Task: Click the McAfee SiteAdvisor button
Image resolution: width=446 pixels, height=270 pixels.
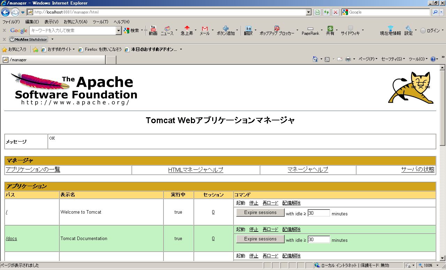Action: [x=29, y=39]
